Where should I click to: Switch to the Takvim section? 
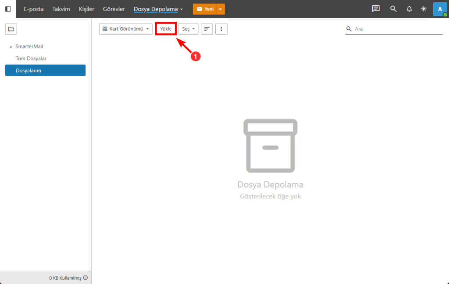tap(61, 9)
